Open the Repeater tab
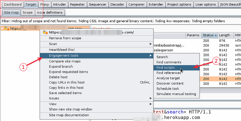Image resolution: width=241 pixels, height=121 pixels. (77, 4)
